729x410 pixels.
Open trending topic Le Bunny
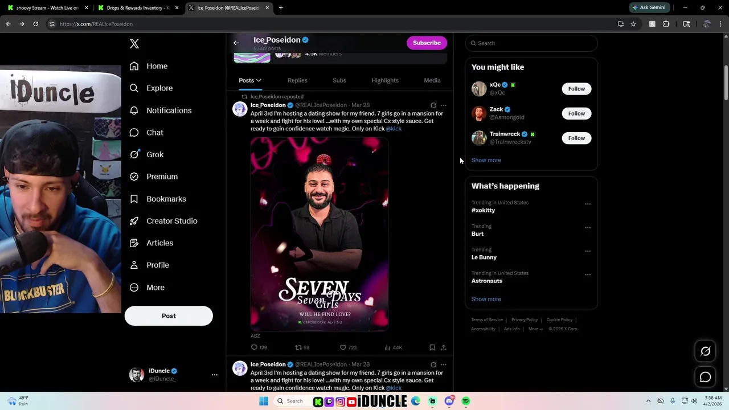484,257
